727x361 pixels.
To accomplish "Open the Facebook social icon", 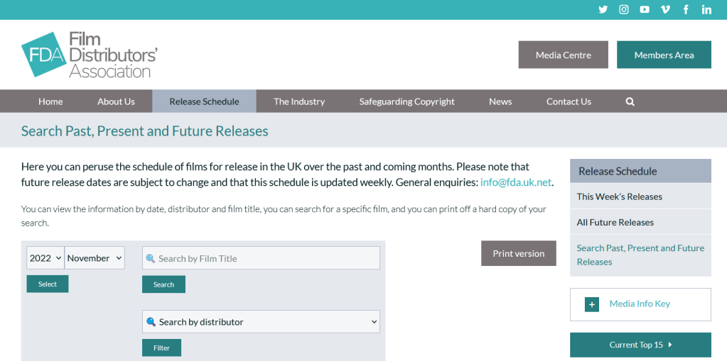I will click(x=686, y=9).
